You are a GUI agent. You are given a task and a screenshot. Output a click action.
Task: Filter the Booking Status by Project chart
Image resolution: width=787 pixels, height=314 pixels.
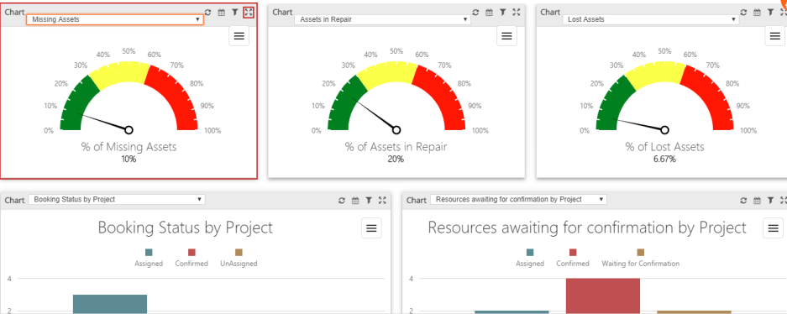[x=369, y=201]
